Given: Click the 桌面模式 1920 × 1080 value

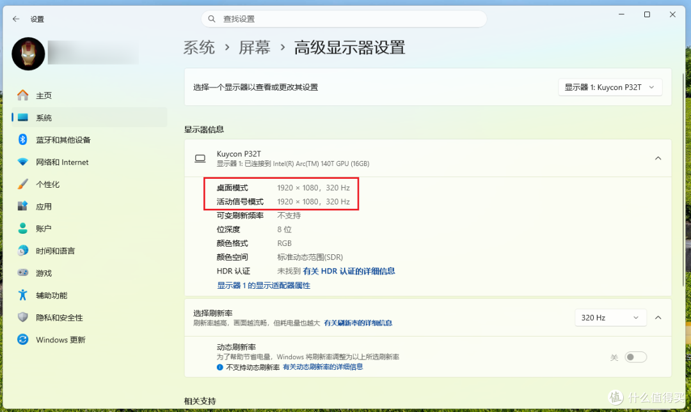Looking at the screenshot, I should point(314,188).
